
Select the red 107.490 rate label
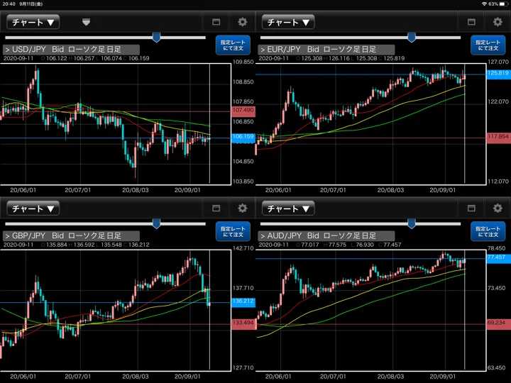pyautogui.click(x=243, y=111)
